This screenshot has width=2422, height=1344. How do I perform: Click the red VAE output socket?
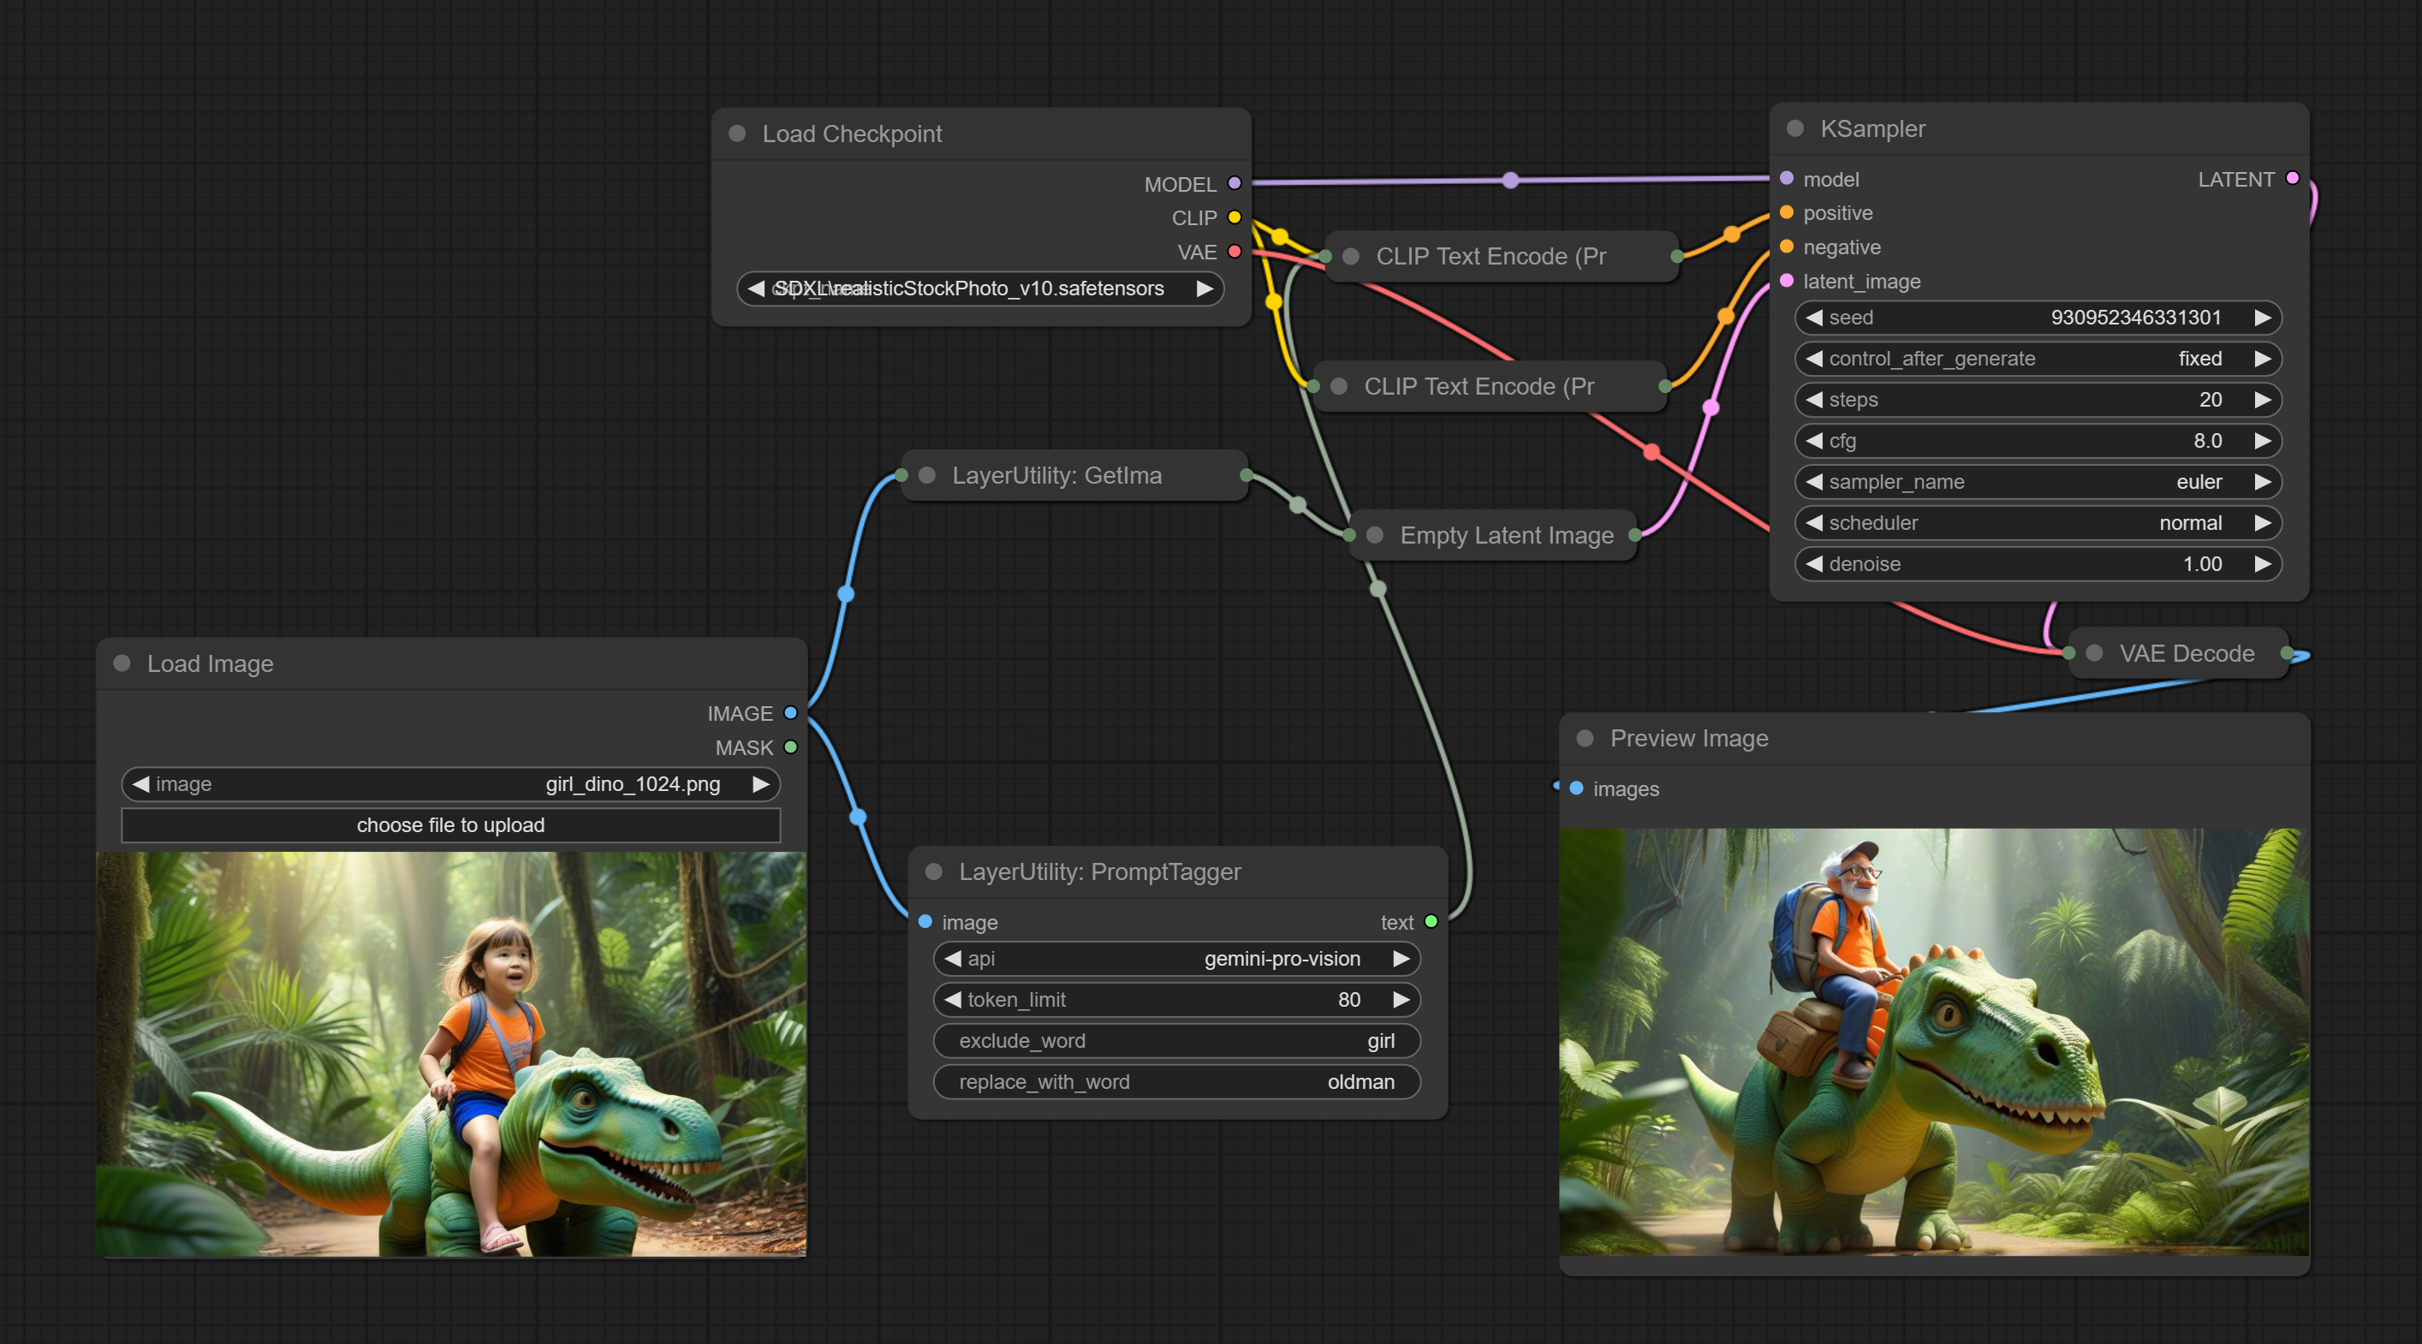click(x=1235, y=251)
